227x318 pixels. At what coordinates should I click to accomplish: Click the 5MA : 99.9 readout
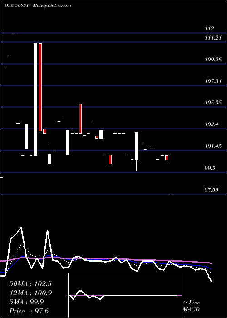coord(26,302)
